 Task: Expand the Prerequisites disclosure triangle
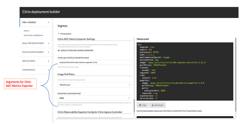(59, 34)
